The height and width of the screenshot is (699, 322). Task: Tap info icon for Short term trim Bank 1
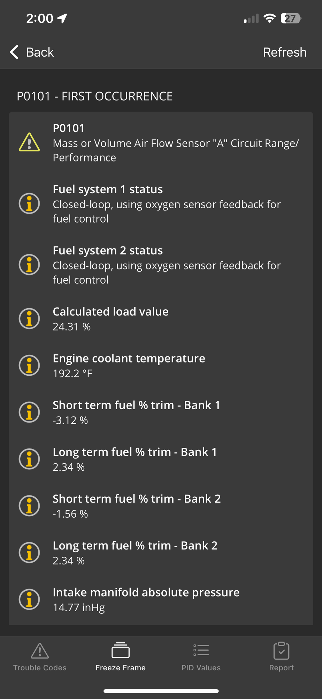pyautogui.click(x=29, y=412)
